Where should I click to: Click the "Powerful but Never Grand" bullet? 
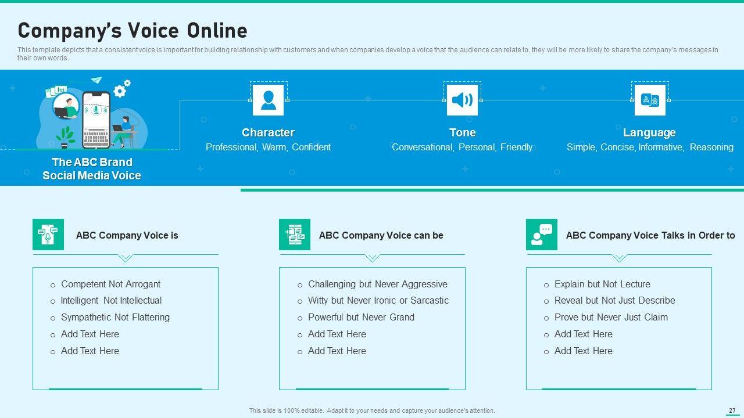click(x=361, y=317)
